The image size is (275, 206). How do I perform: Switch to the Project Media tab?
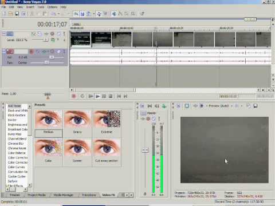(x=37, y=195)
